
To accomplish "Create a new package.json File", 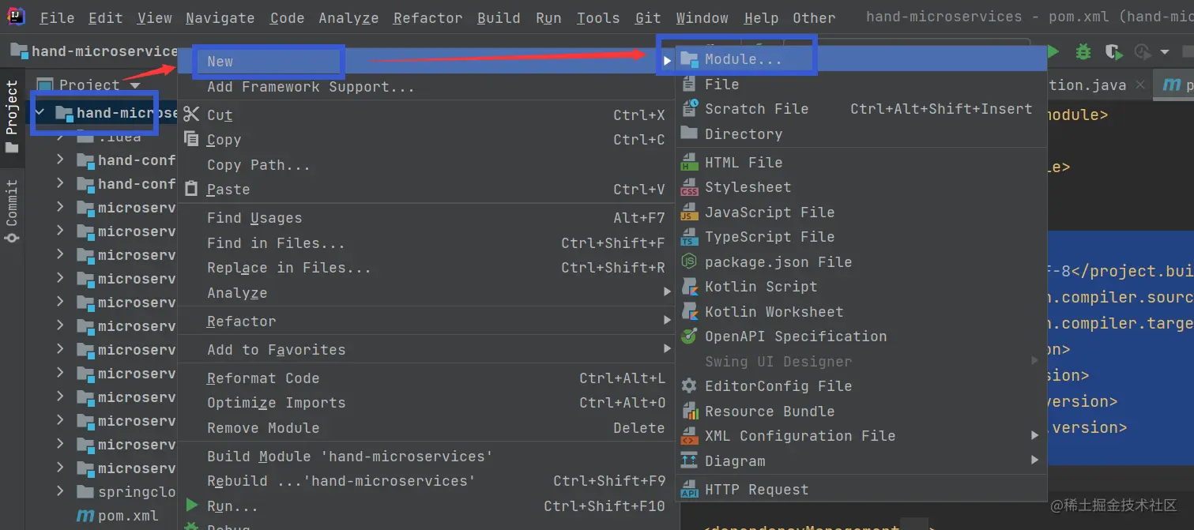I will tap(861, 262).
